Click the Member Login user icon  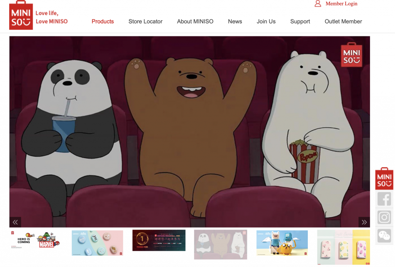pyautogui.click(x=318, y=3)
